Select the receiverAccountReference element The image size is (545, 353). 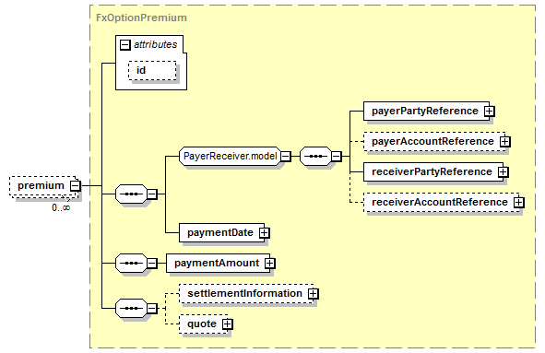tap(441, 202)
